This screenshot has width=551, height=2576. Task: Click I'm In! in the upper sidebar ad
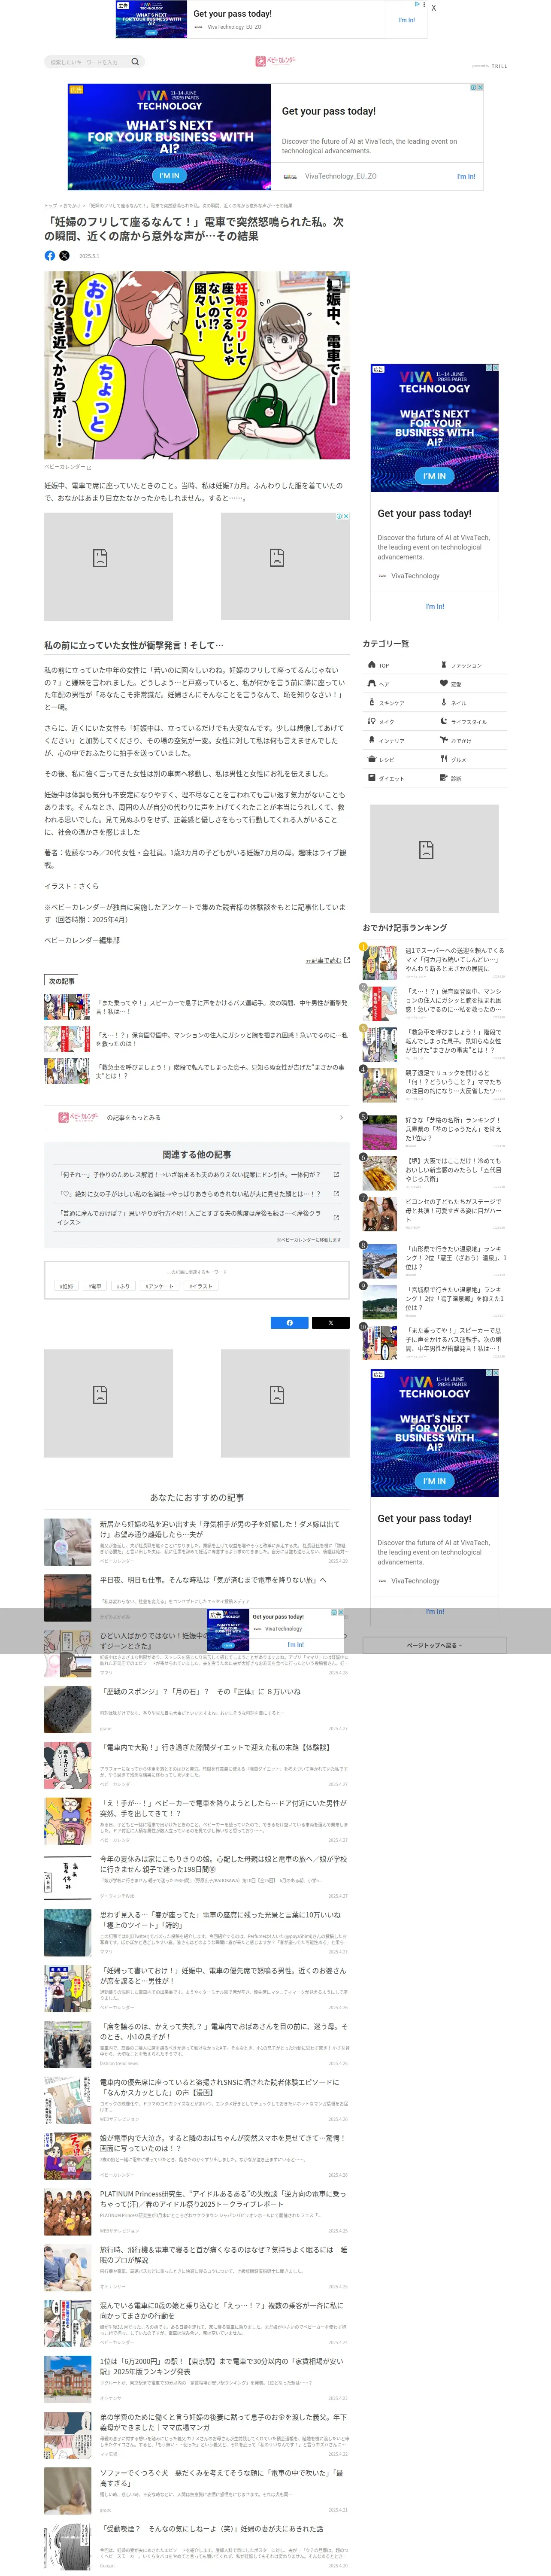click(435, 606)
